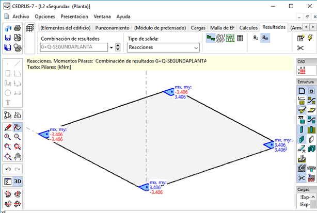
Task: Open the Presentacion menu
Action: (x=75, y=17)
